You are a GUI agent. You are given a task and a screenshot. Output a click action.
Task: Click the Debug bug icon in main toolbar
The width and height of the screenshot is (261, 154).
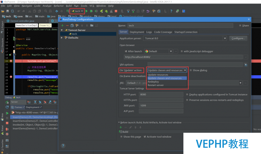pyautogui.click(x=92, y=11)
